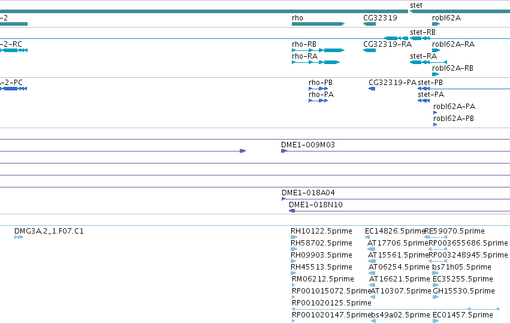Click AT15561.5prime EST label
This screenshot has width=510, height=324.
[398, 255]
